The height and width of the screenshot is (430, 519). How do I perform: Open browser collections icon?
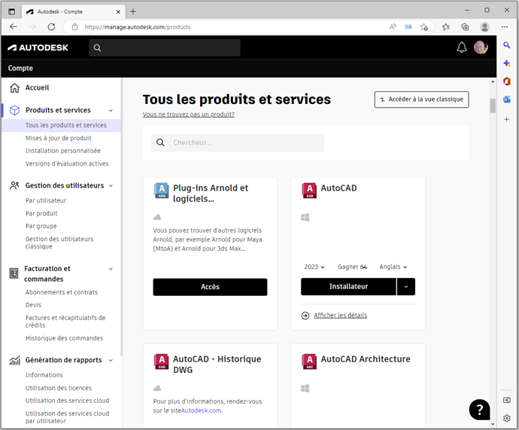(x=465, y=27)
